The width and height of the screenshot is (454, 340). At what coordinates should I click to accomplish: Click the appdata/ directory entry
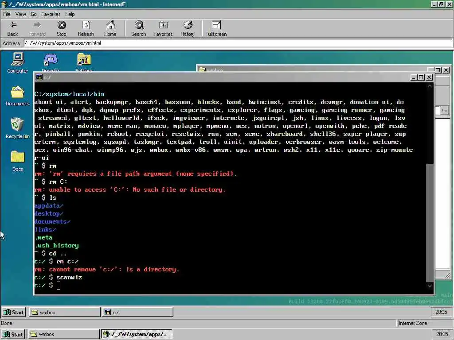tap(49, 205)
